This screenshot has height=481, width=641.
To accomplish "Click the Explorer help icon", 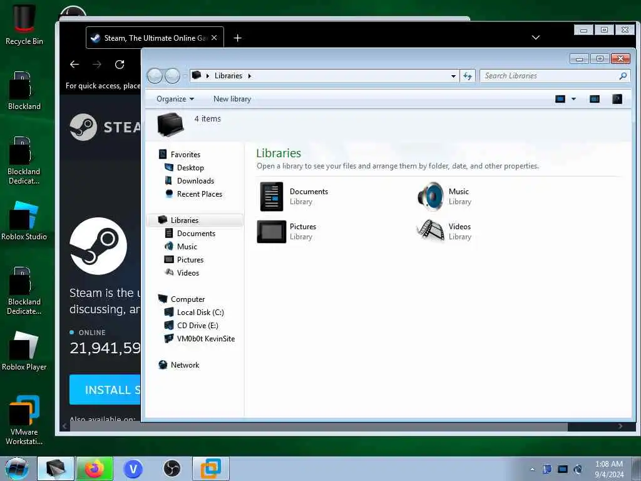I will pyautogui.click(x=617, y=99).
